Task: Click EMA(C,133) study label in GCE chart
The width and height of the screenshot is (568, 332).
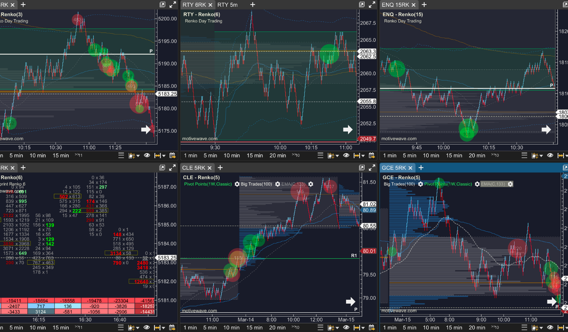Action: point(493,184)
